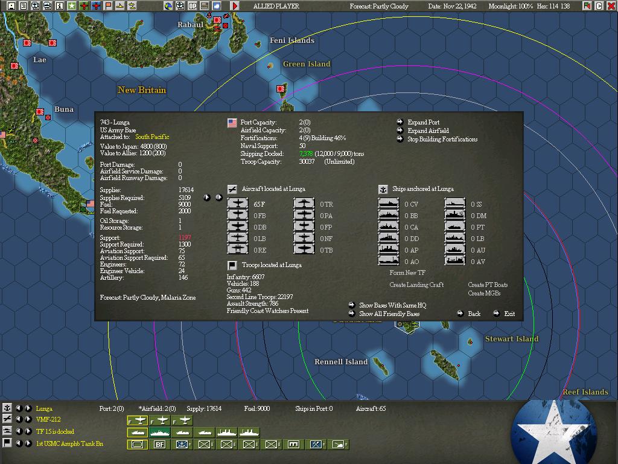Select the red plane on blue background icon
Image resolution: width=618 pixels, height=464 pixels.
click(x=96, y=5)
